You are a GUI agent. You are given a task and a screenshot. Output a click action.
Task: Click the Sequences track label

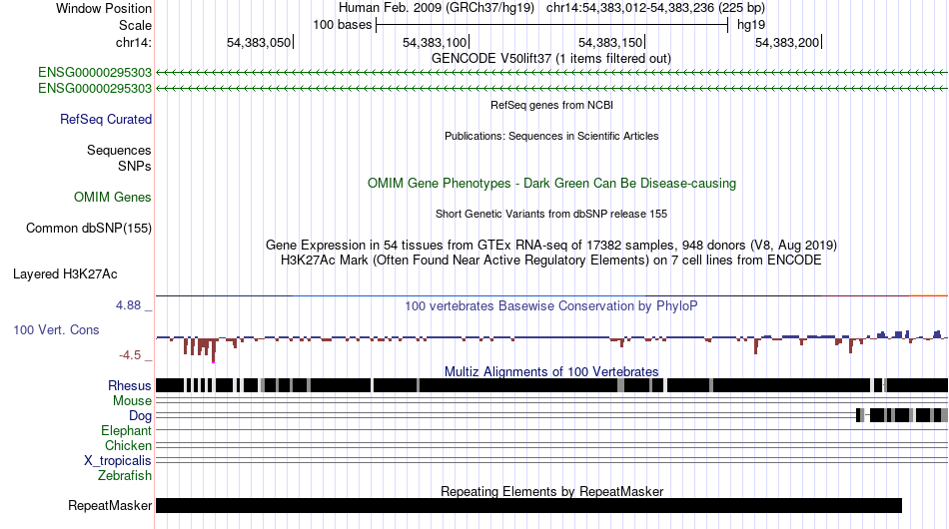(x=119, y=150)
